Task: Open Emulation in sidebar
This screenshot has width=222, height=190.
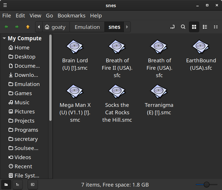Action: pos(24,84)
